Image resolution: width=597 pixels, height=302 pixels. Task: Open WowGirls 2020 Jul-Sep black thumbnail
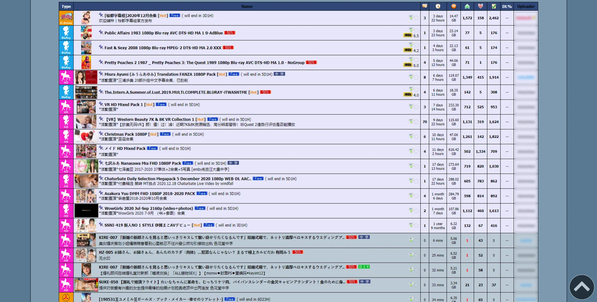86,210
